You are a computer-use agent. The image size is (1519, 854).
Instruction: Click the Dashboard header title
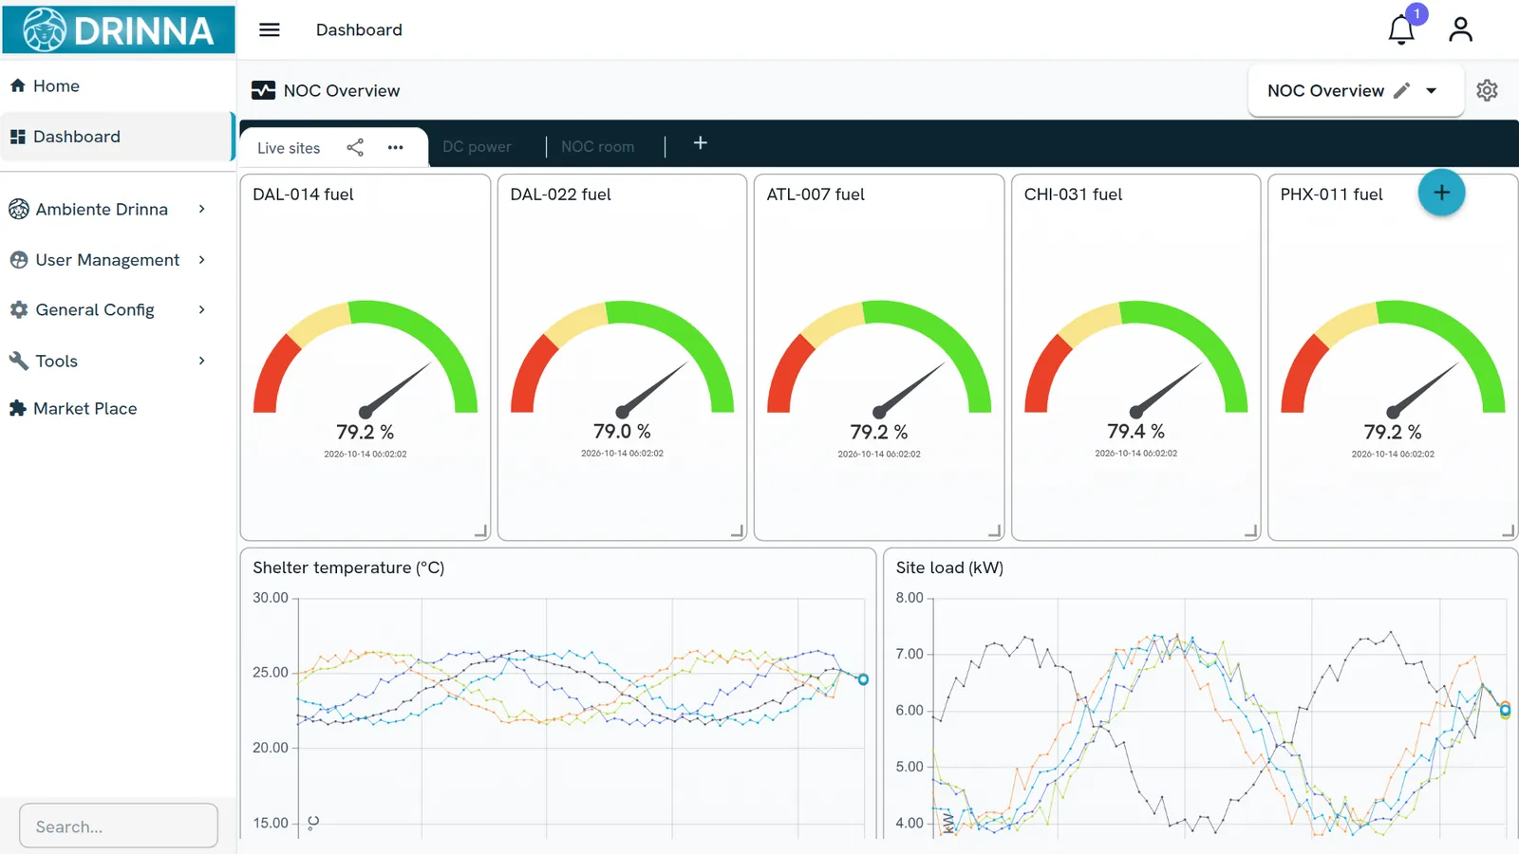(359, 30)
